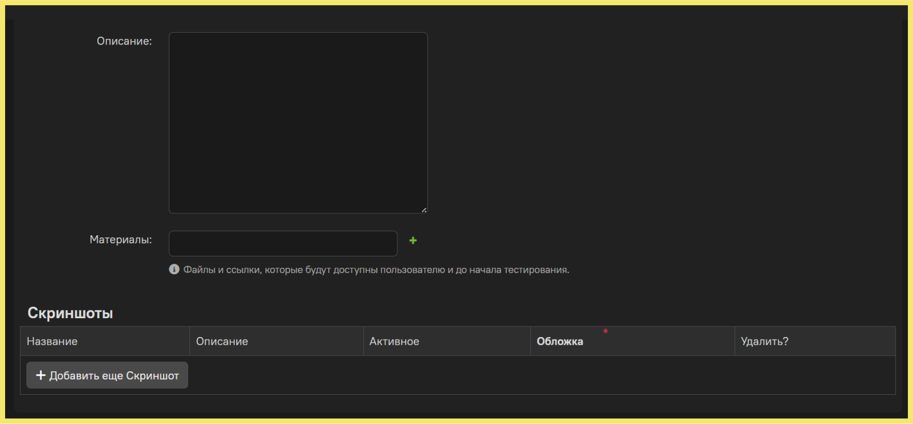The image size is (913, 424).
Task: Click the green plus icon next to Материалы
Action: click(413, 240)
